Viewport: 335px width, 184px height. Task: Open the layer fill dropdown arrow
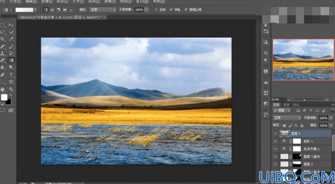coord(331,126)
